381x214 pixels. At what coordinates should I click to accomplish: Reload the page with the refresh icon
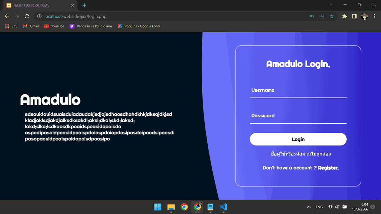pyautogui.click(x=27, y=16)
